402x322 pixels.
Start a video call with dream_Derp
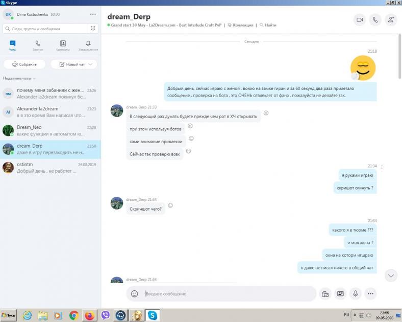pyautogui.click(x=360, y=20)
